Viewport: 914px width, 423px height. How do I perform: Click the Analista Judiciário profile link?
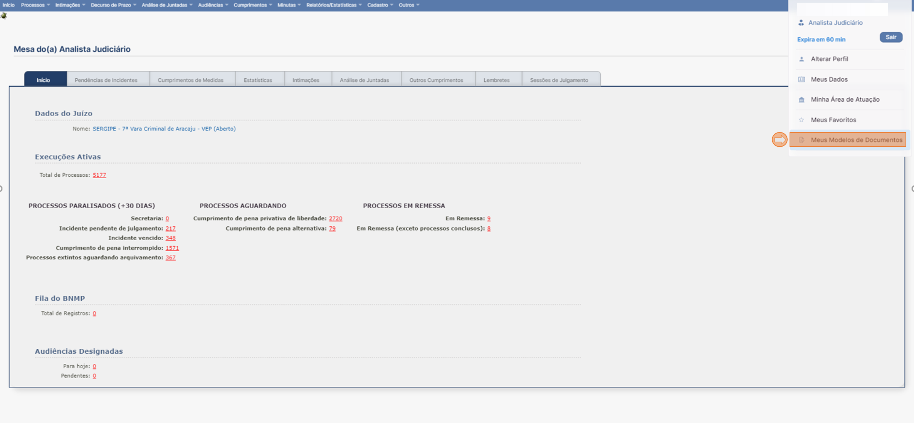[835, 23]
